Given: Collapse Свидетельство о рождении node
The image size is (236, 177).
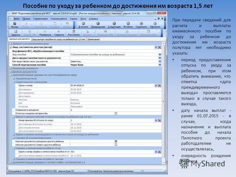Looking at the screenshot, I should tap(14, 82).
